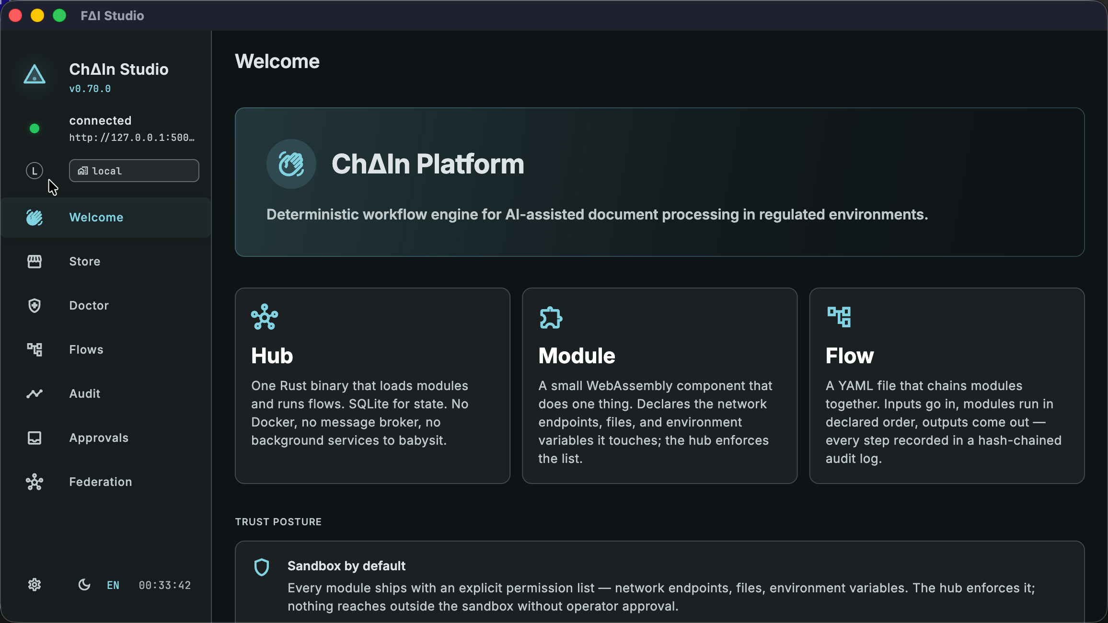This screenshot has width=1108, height=623.
Task: Click the ChAIn Studio triangle logo
Action: (35, 74)
